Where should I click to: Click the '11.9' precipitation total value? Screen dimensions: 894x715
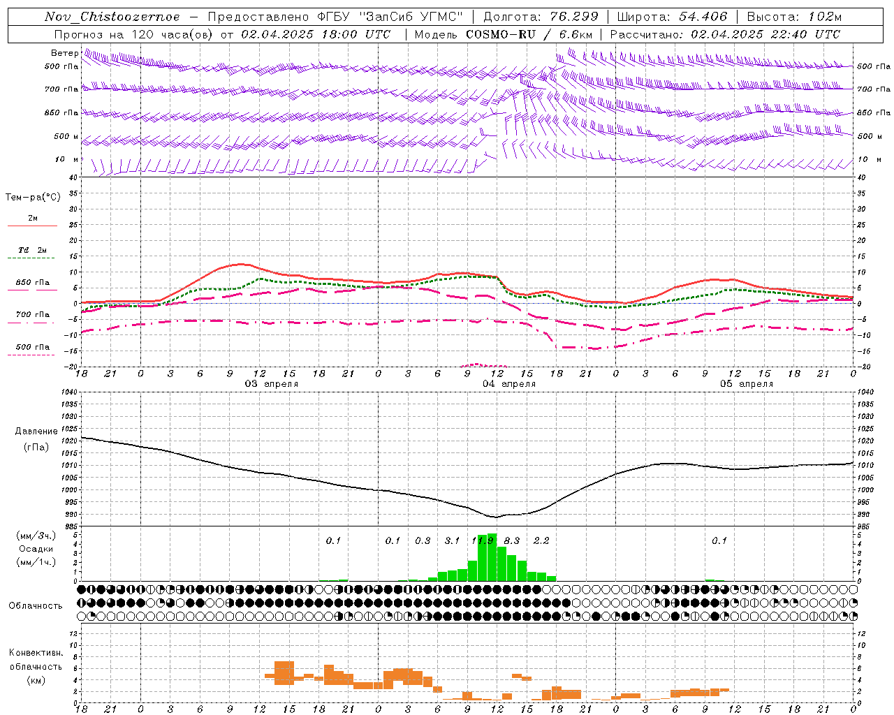coord(483,540)
